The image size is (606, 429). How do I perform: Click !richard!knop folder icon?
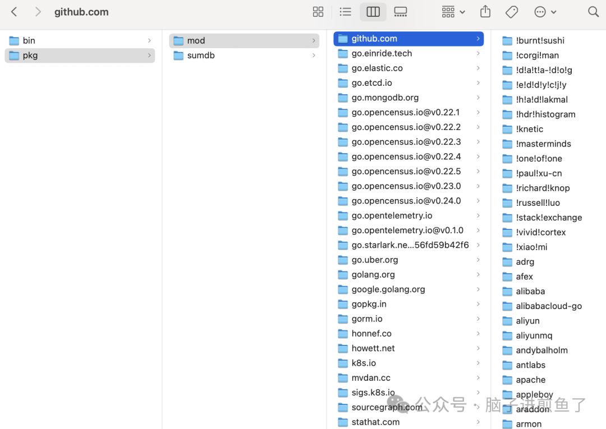tap(507, 188)
